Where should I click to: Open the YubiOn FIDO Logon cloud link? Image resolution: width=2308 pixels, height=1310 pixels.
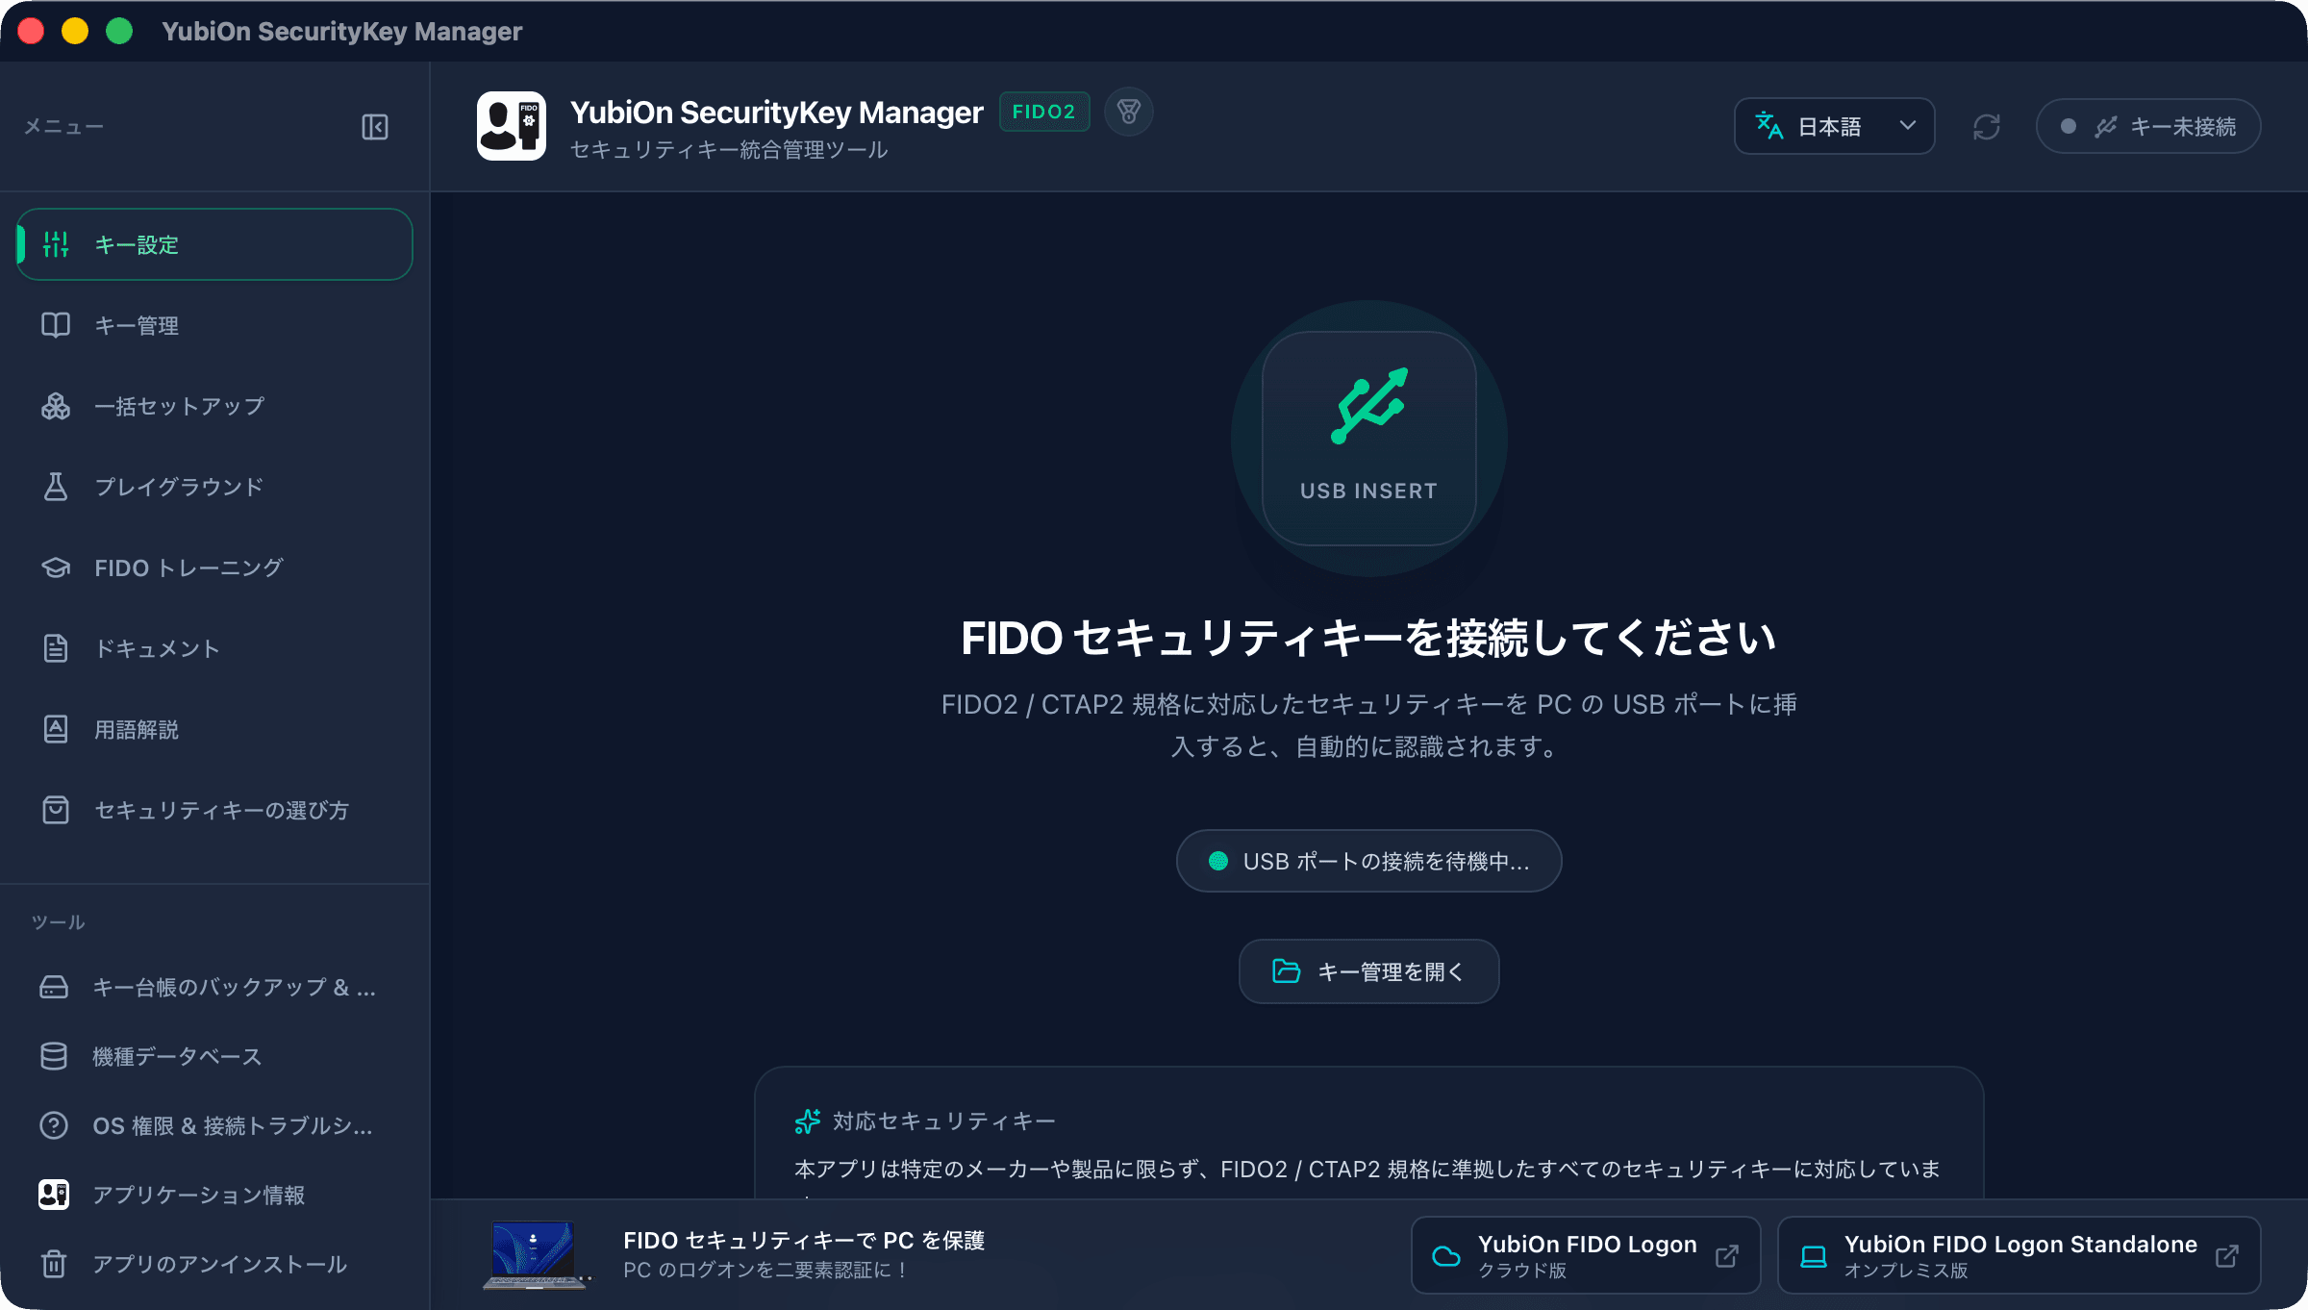pos(1586,1255)
